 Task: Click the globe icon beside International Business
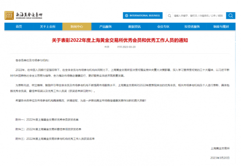pyautogui.click(x=127, y=15)
